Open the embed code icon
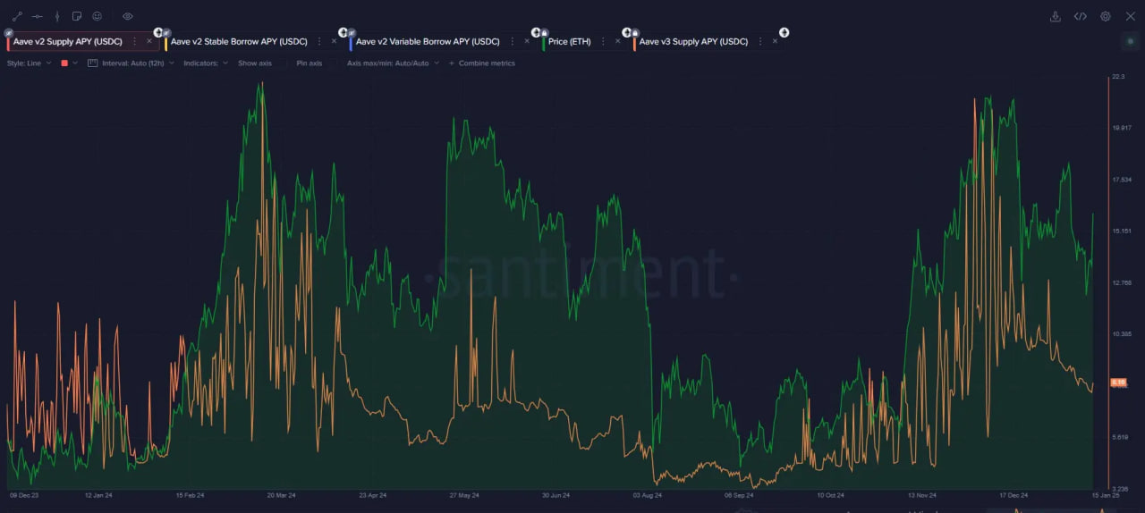The image size is (1145, 513). [1081, 16]
